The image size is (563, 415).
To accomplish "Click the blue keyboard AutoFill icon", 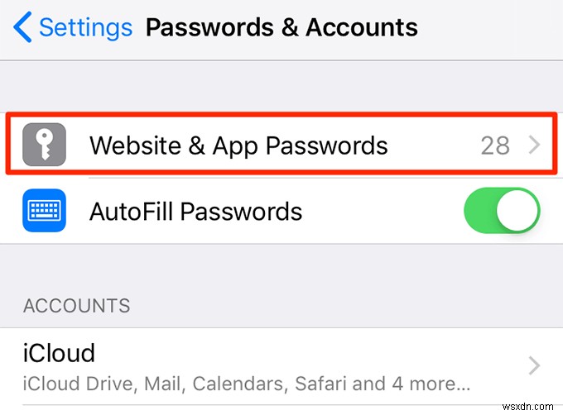I will click(x=44, y=210).
